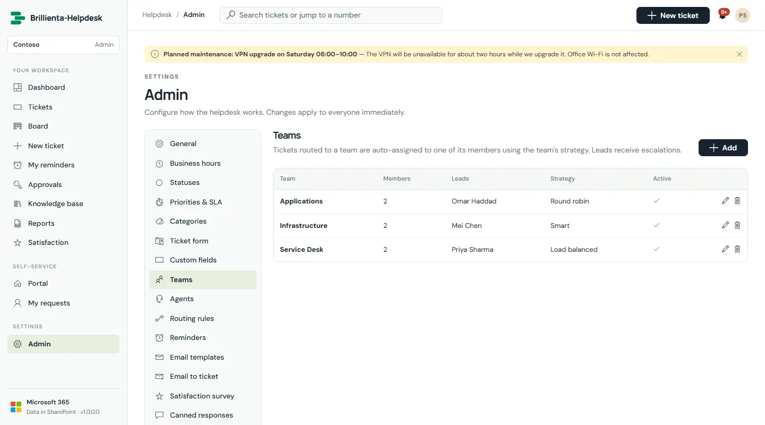Focus the ticket search field
The width and height of the screenshot is (765, 425).
point(331,15)
